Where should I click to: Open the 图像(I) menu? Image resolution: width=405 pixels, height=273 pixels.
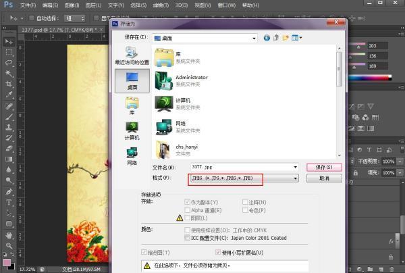tap(72, 5)
